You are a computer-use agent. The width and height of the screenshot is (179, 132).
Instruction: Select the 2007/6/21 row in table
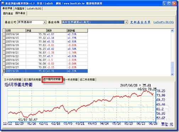(x=45, y=53)
